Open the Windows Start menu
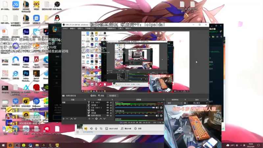 3,145
